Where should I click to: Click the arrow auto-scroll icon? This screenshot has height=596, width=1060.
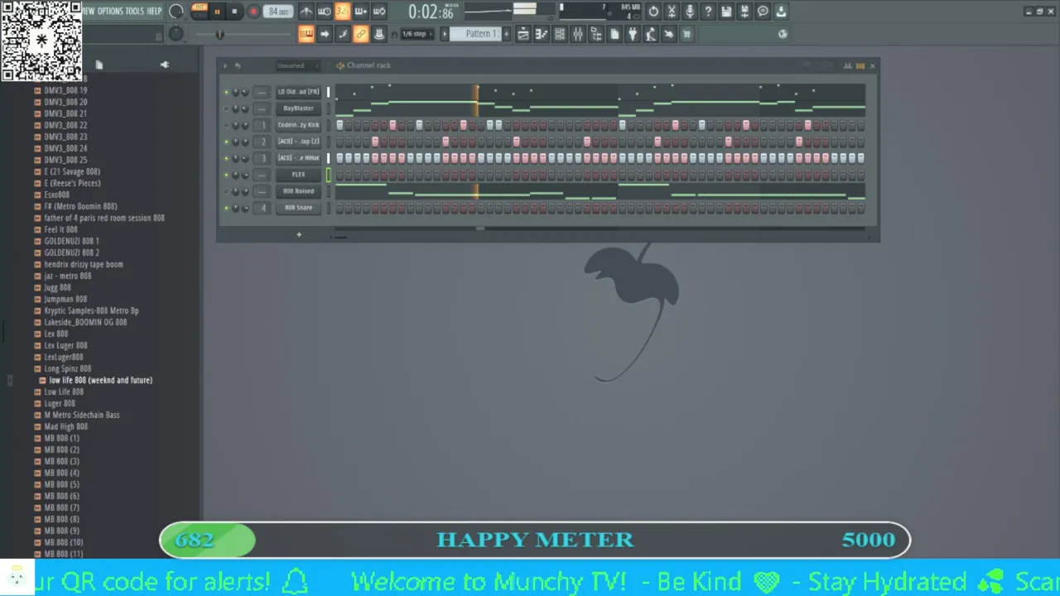pyautogui.click(x=325, y=34)
